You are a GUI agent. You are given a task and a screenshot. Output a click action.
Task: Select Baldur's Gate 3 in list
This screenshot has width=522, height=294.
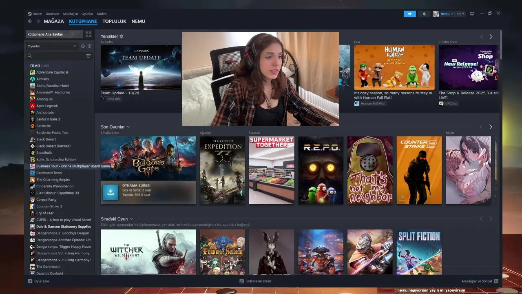click(48, 119)
